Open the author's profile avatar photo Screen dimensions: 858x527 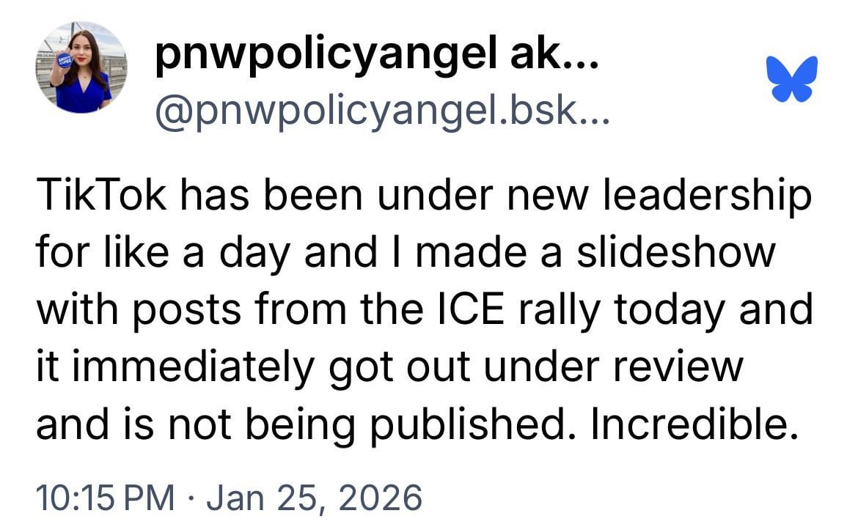coord(81,67)
